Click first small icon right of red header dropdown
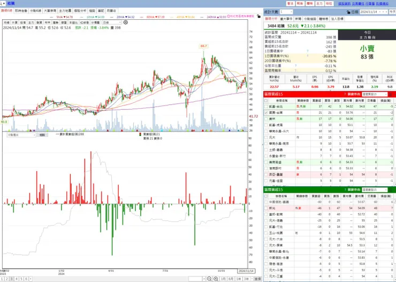 [x=390, y=94]
